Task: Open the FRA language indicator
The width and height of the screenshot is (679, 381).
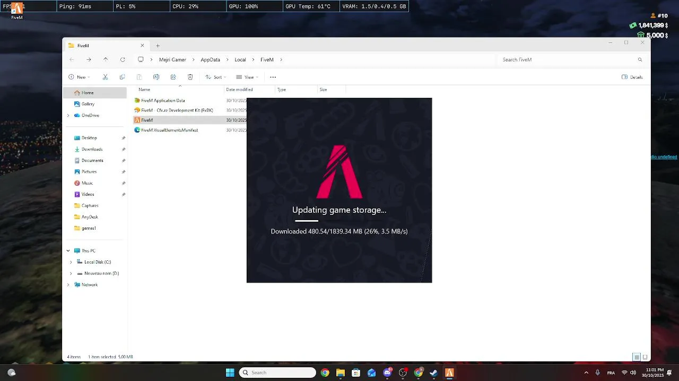Action: (611, 373)
